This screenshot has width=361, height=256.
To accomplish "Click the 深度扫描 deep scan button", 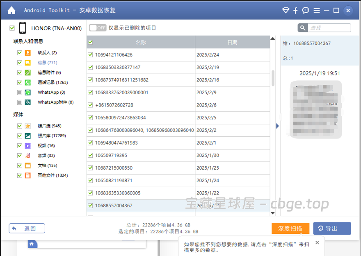I will point(290,228).
